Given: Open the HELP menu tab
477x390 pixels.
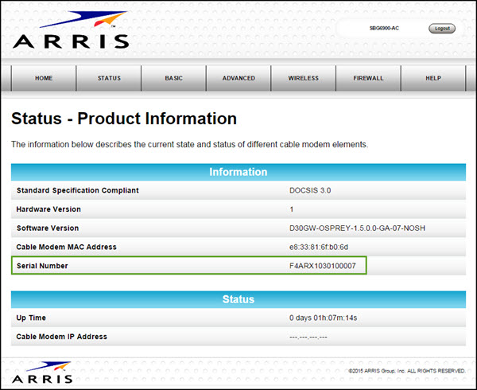Looking at the screenshot, I should pyautogui.click(x=432, y=78).
